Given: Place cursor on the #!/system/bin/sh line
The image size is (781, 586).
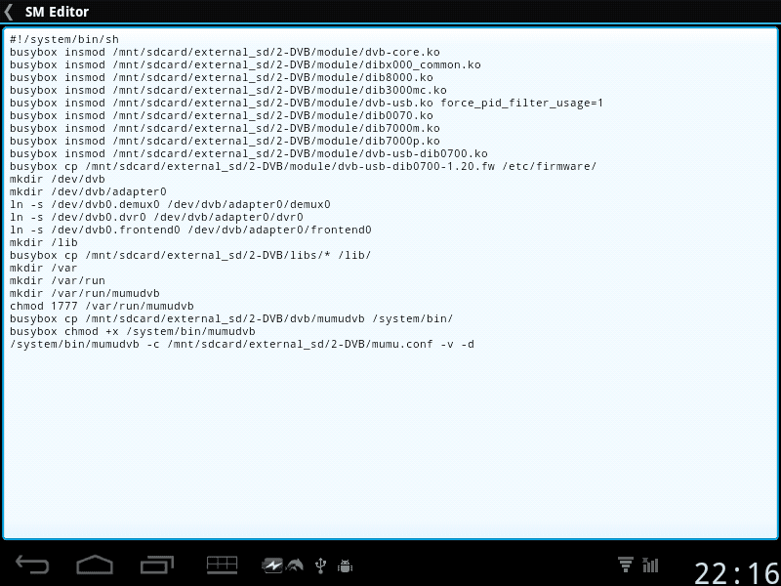Looking at the screenshot, I should click(64, 39).
